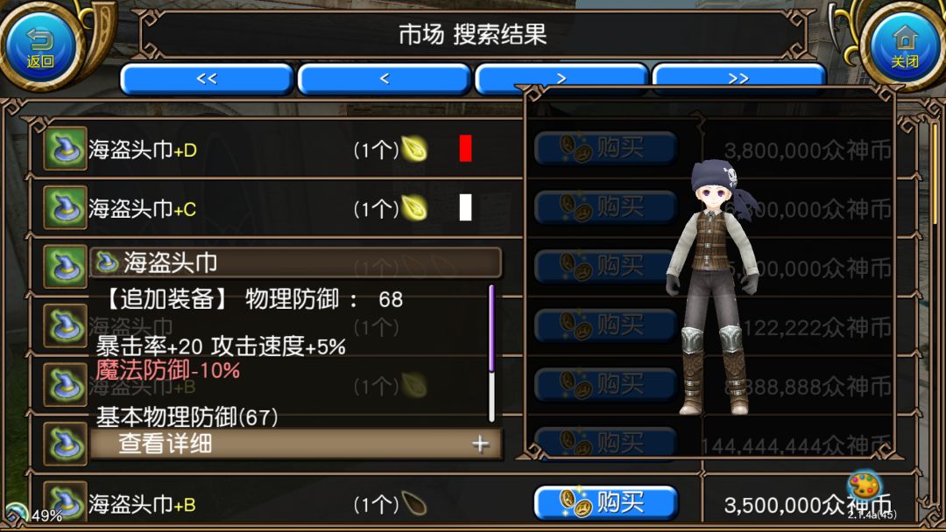Click the red color swatch
This screenshot has height=532, width=946.
pyautogui.click(x=465, y=149)
